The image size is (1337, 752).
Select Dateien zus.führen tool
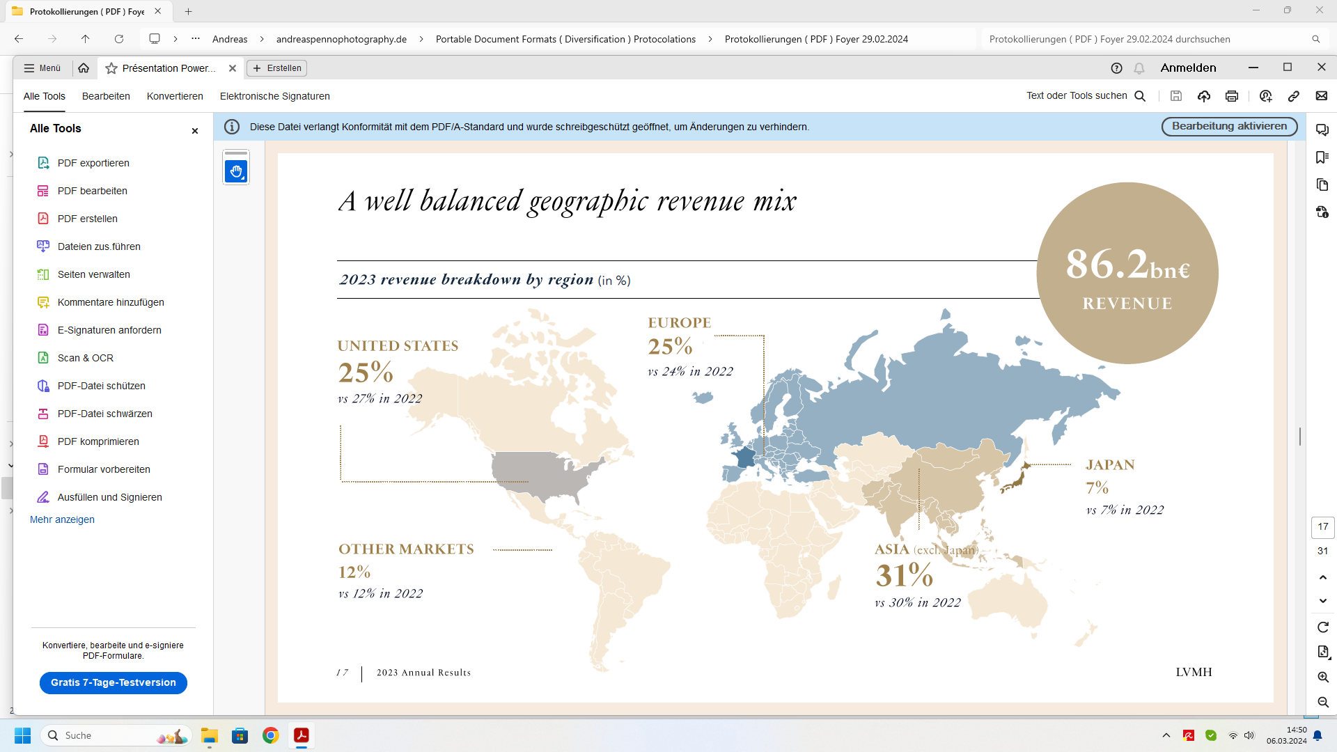pos(99,246)
